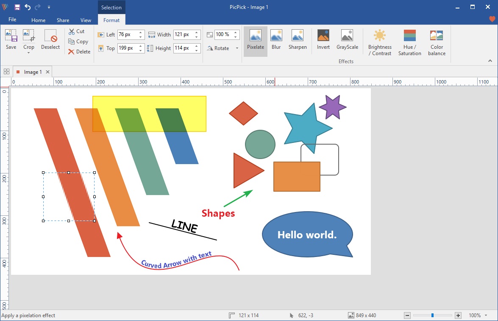
Task: Expand the Rotate options dropdown
Action: pos(236,48)
